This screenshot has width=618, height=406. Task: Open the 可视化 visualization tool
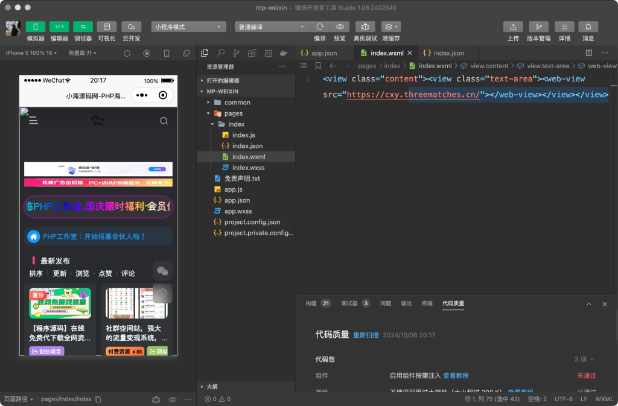pos(107,27)
